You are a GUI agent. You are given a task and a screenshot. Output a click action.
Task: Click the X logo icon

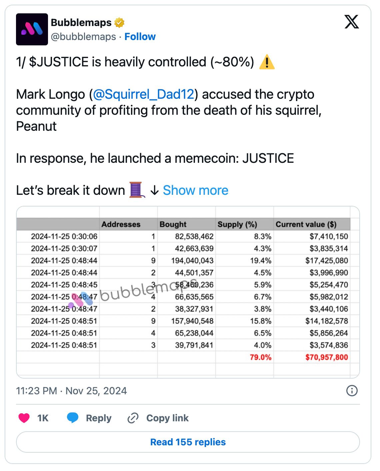point(351,22)
